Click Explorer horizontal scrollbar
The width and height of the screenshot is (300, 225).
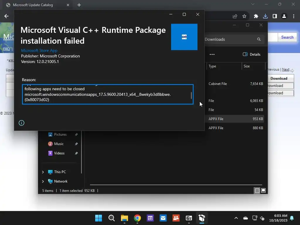coord(176,185)
